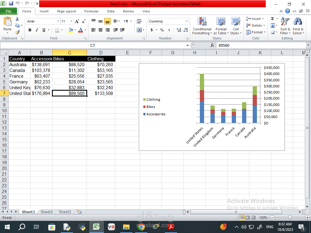Toggle Bold formatting

click(x=30, y=30)
